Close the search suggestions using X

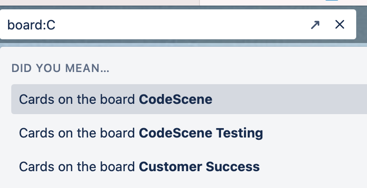pos(340,25)
